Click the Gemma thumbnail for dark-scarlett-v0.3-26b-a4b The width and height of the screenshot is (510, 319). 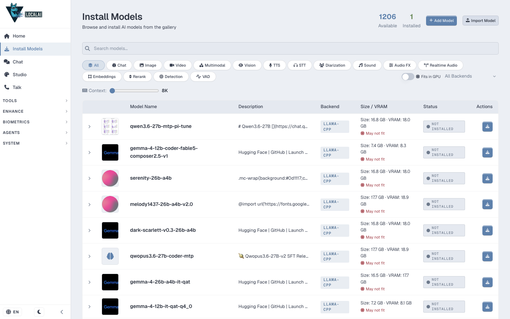point(110,230)
